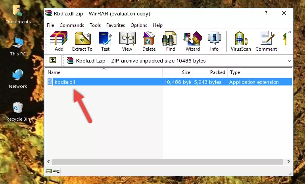
Task: Open the Find files tool
Action: (x=171, y=41)
